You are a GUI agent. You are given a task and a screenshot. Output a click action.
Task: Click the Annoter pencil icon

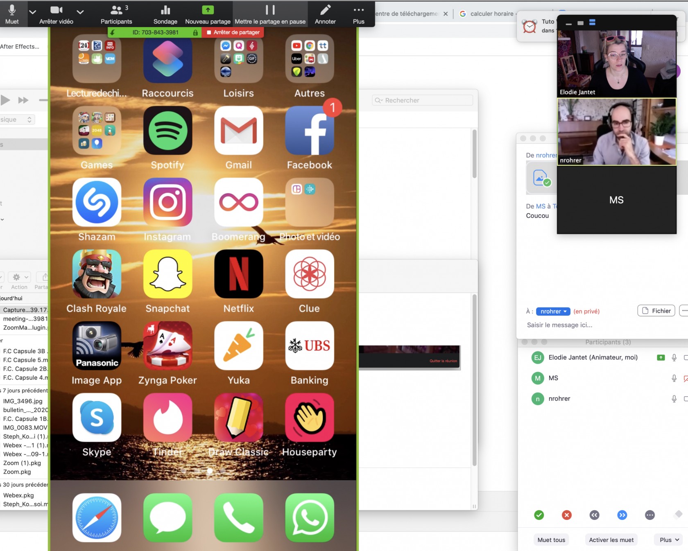(x=325, y=10)
